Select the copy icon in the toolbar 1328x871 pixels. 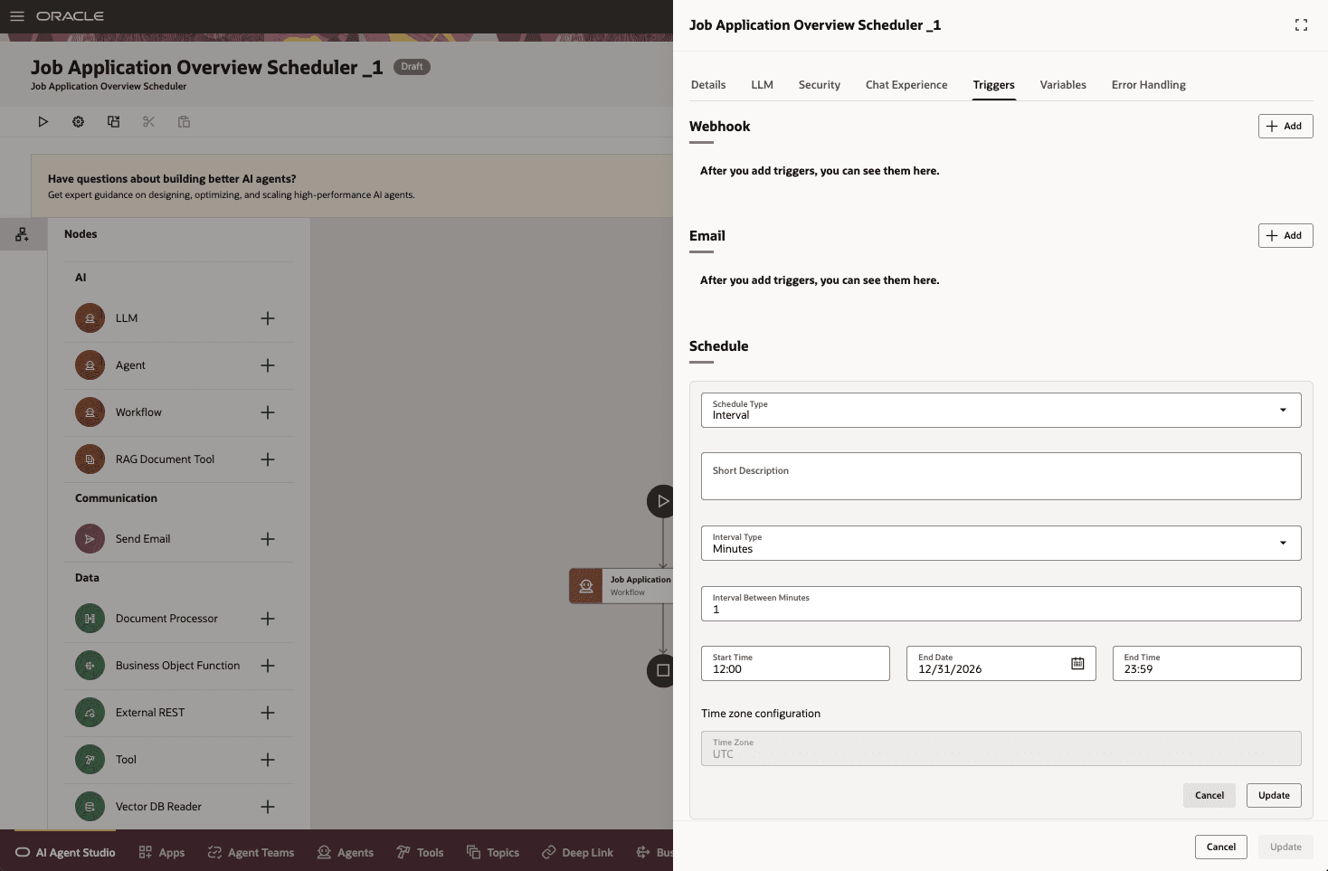(x=184, y=121)
